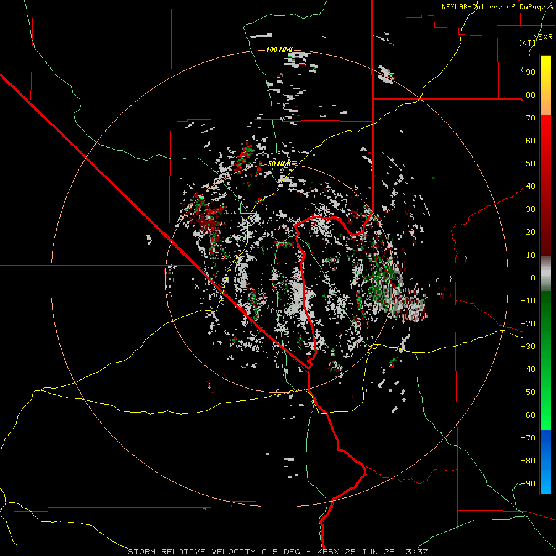The height and width of the screenshot is (556, 556).
Task: Click the "30" value on the velocity scale
Action: click(531, 209)
